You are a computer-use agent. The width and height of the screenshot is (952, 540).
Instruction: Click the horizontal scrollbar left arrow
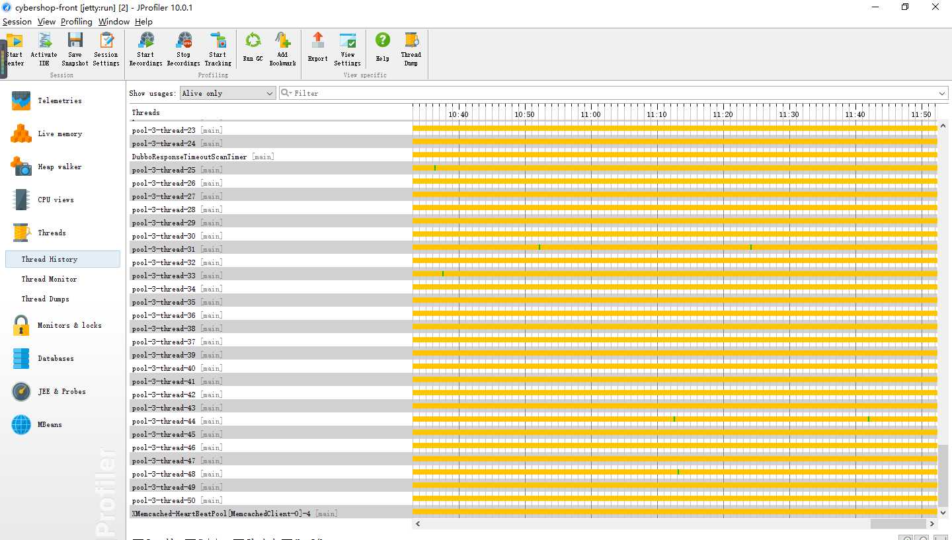(417, 523)
